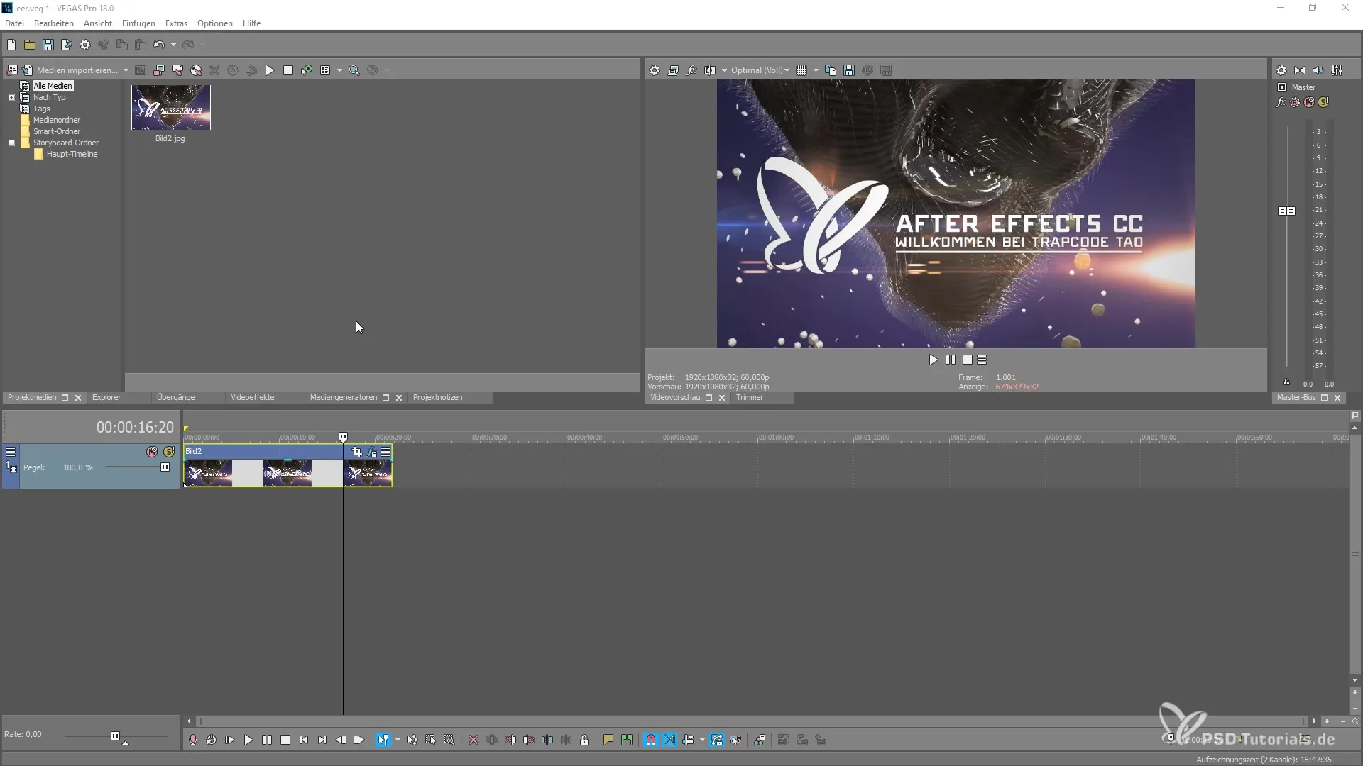Open the Bearbeiten menu
This screenshot has width=1363, height=766.
54,23
